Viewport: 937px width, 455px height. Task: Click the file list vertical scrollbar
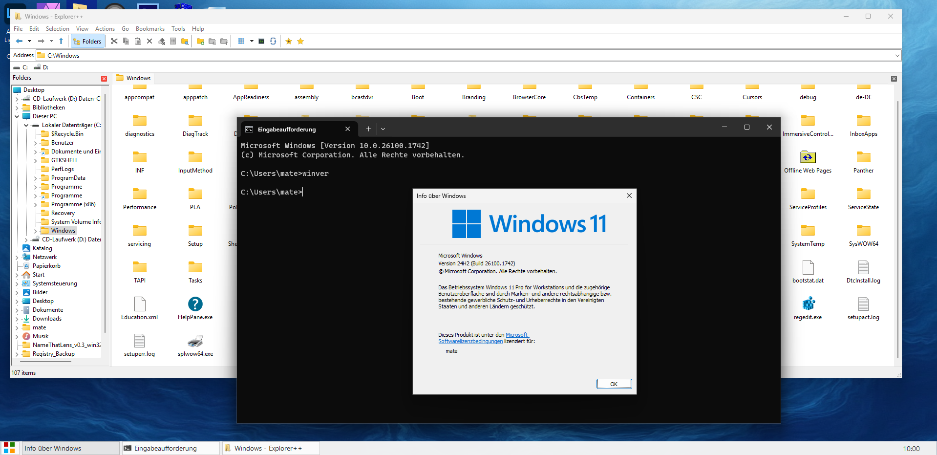898,230
